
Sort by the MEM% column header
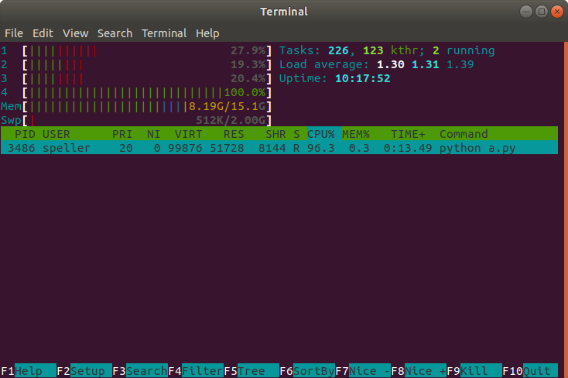pos(356,134)
